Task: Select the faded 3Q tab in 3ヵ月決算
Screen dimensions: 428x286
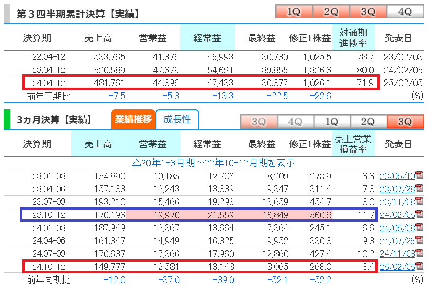Action: pos(259,122)
